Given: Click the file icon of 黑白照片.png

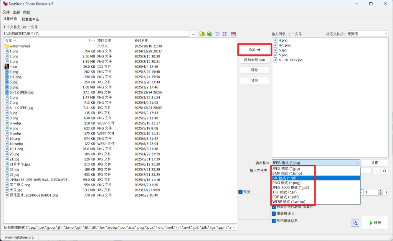Looking at the screenshot, I should [x=7, y=185].
